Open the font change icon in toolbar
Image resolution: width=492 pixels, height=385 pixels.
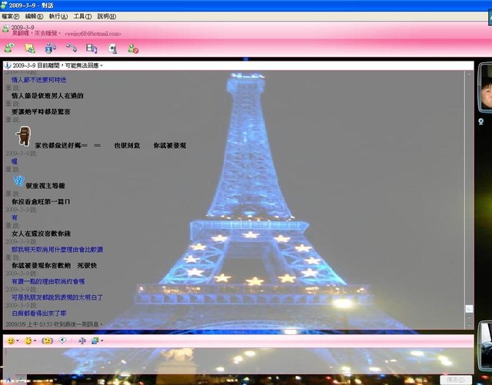click(82, 340)
